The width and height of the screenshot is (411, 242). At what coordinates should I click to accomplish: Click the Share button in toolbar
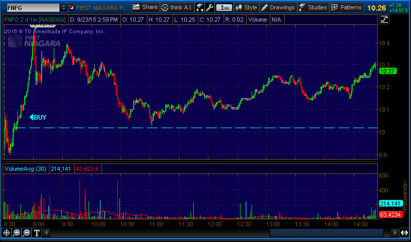(x=145, y=7)
